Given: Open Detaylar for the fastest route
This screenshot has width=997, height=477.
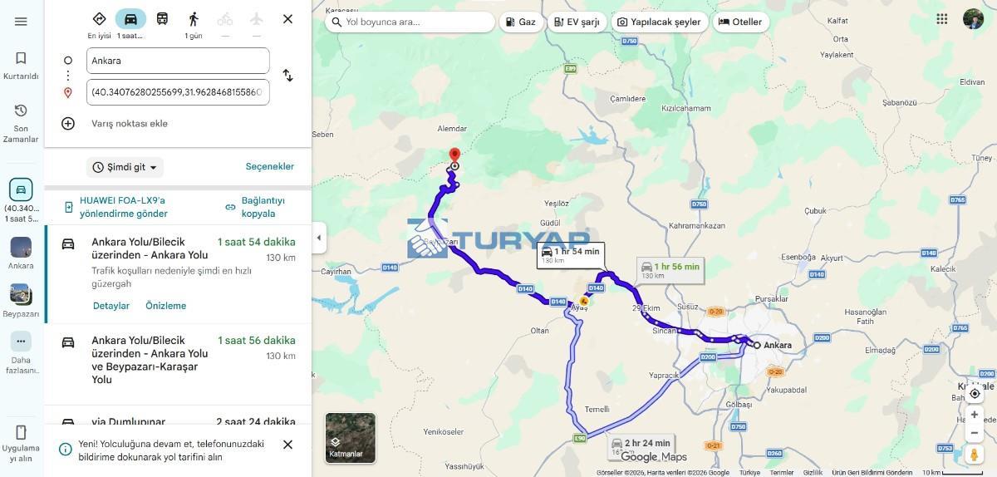Looking at the screenshot, I should click(x=111, y=306).
